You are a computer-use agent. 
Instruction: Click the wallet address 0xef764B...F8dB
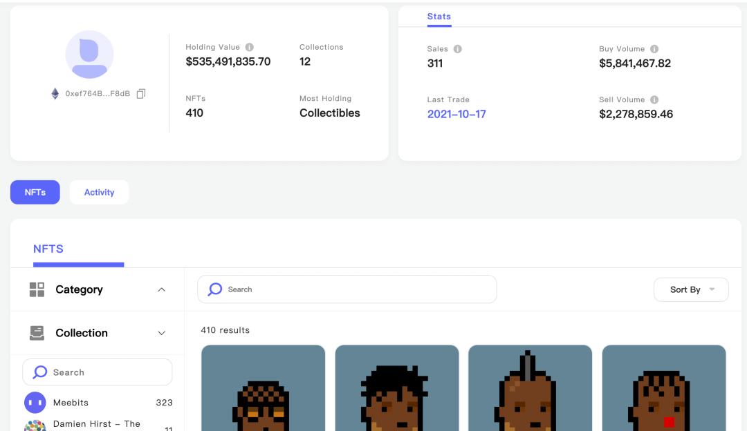[98, 94]
